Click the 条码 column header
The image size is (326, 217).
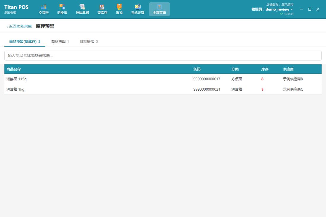click(x=197, y=69)
